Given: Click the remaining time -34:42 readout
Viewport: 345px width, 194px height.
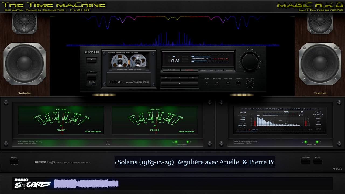Looking at the screenshot, I should click(318, 112).
